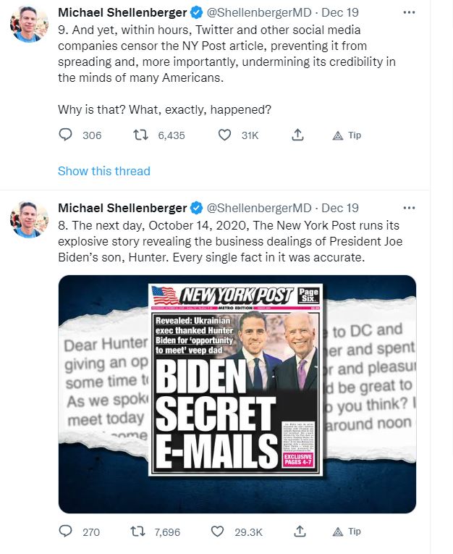Screen dimensions: 453x554
Task: Open profile avatar on the second tweet
Action: coord(29,220)
